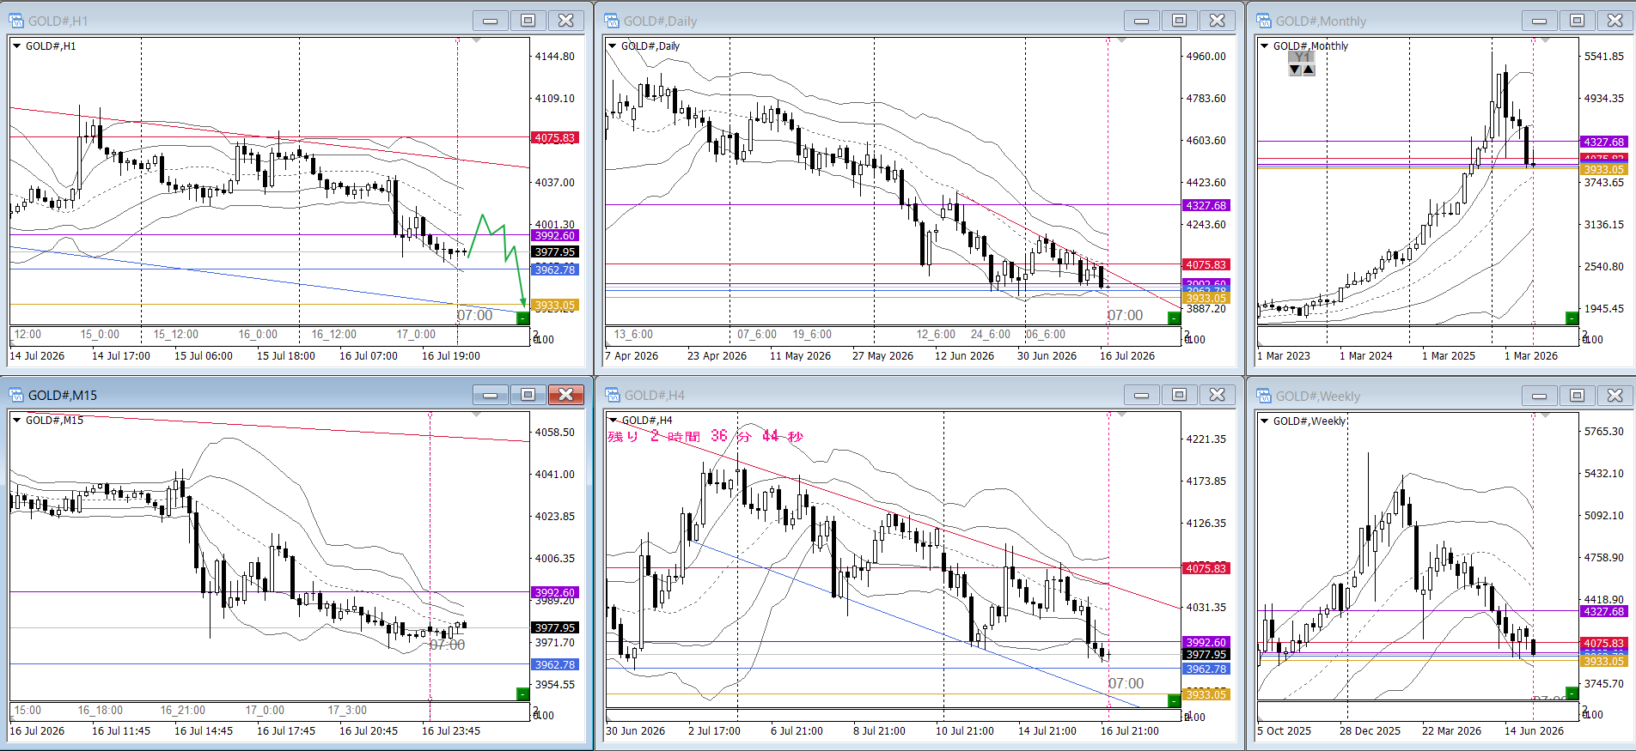The image size is (1636, 751).
Task: Click the red 4075.83 price label in Weekly chart
Action: [1603, 644]
